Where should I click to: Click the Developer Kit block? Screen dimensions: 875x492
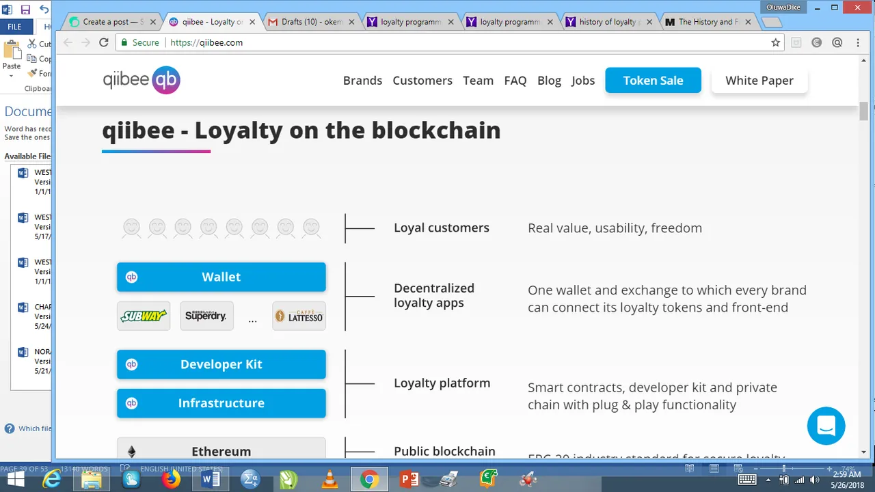tap(221, 364)
